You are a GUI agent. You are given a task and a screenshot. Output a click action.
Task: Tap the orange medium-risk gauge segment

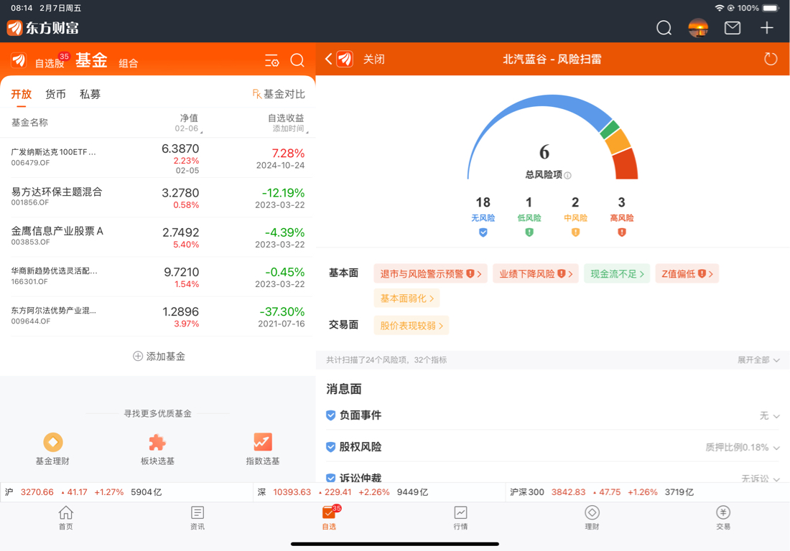tap(618, 141)
